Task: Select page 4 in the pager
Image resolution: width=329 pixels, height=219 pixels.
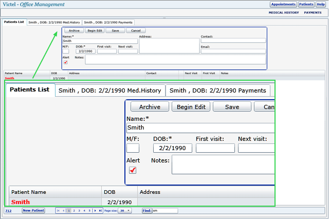Action: coord(84,211)
